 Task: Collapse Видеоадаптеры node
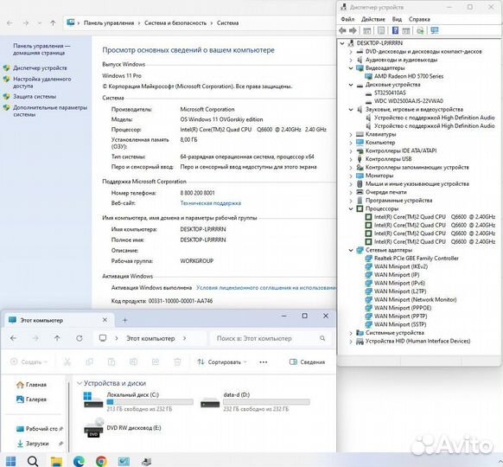pos(351,68)
